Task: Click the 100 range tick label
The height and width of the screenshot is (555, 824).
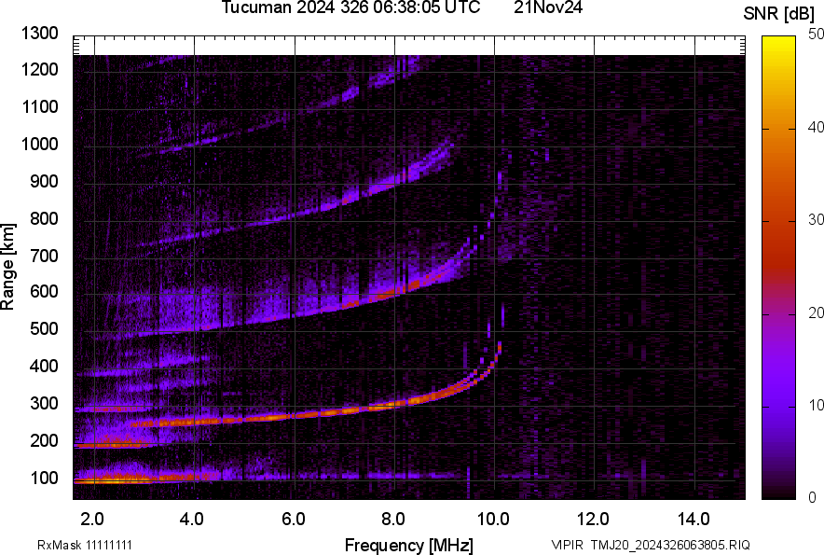Action: click(44, 479)
